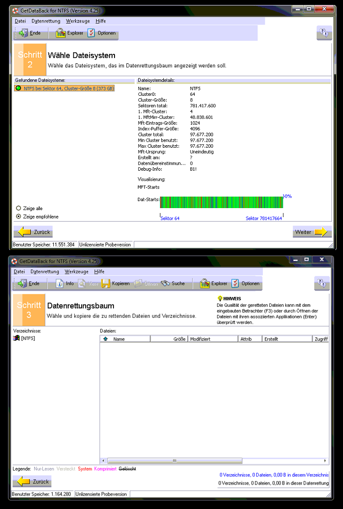343x509 pixels.
Task: Open Datenrettung menu in Schritt 3 window
Action: [x=45, y=271]
